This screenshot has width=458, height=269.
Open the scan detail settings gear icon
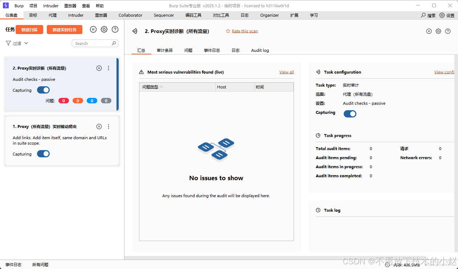[x=438, y=31]
